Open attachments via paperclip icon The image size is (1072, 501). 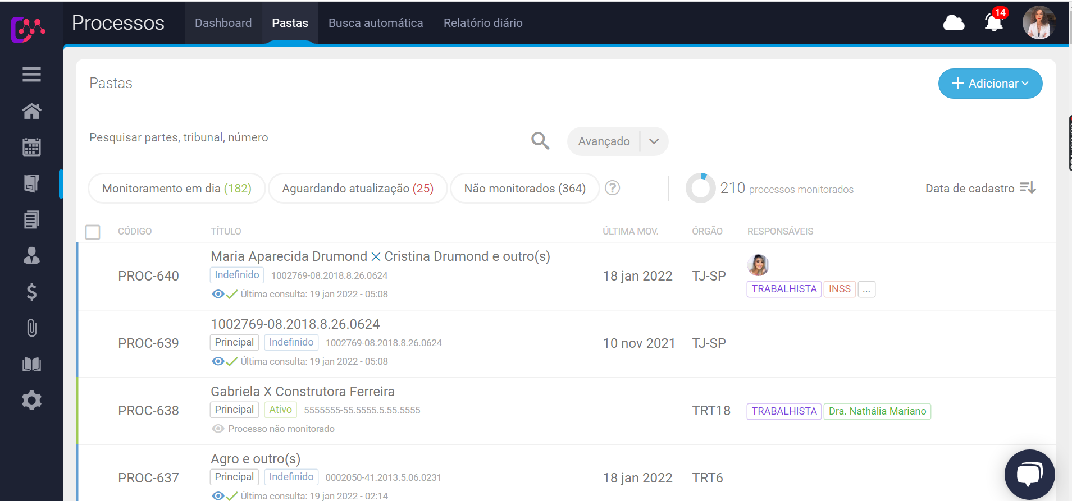coord(31,328)
